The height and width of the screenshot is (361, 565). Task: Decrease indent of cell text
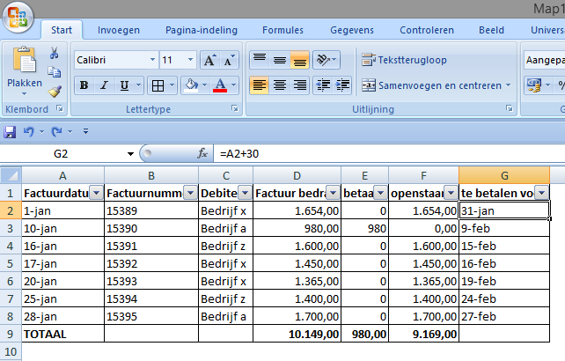coord(323,85)
